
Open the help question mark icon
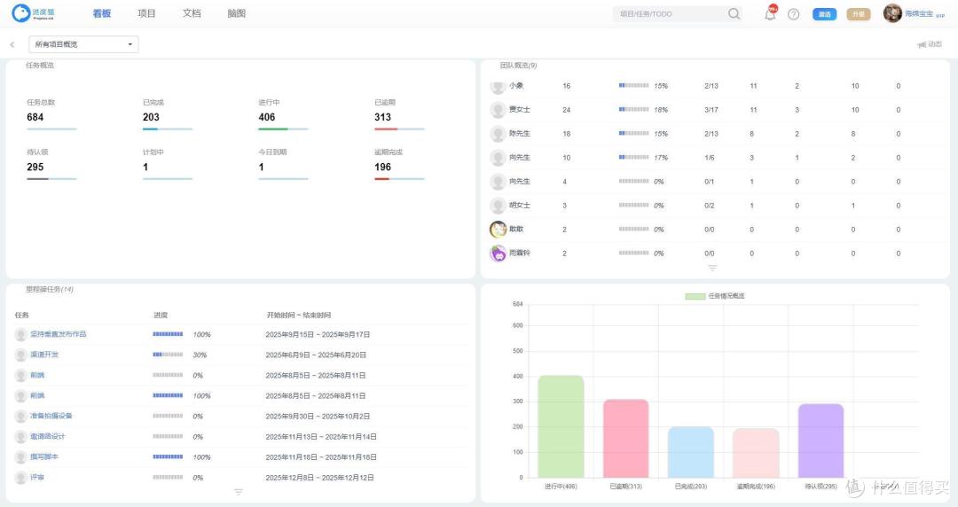click(793, 14)
